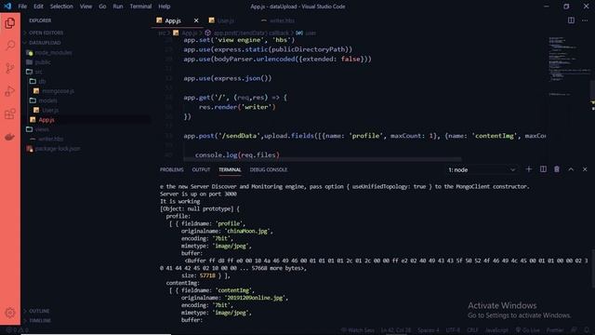
Task: Click the VS Code logo in title bar
Action: point(7,7)
